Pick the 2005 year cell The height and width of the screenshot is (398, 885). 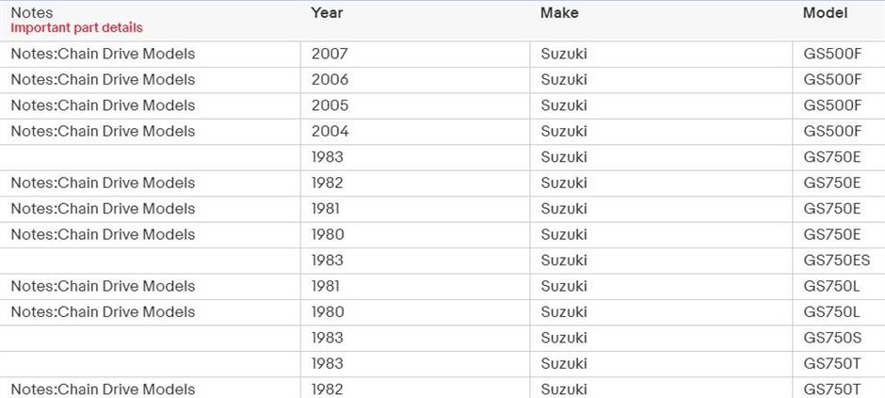point(330,105)
